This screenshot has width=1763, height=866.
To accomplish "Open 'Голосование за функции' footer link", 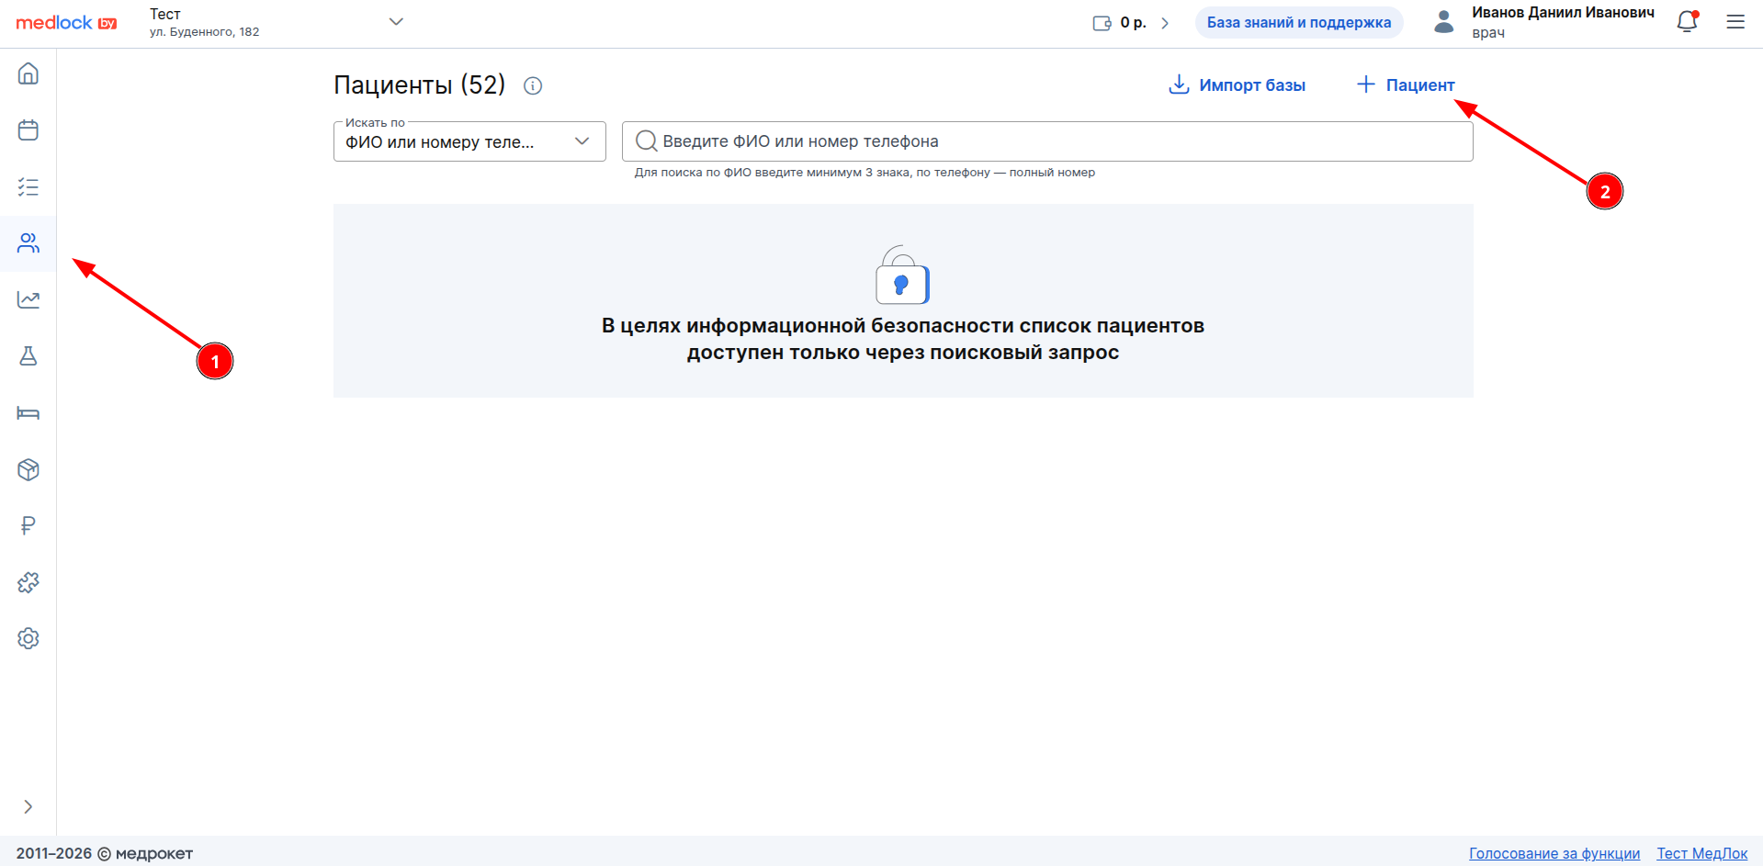I will click(x=1554, y=853).
